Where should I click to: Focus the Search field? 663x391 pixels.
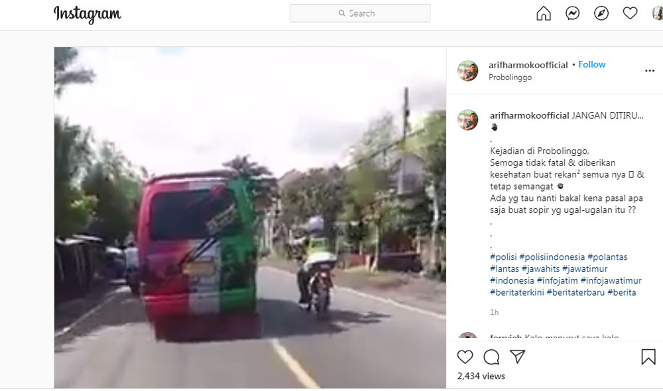click(360, 13)
